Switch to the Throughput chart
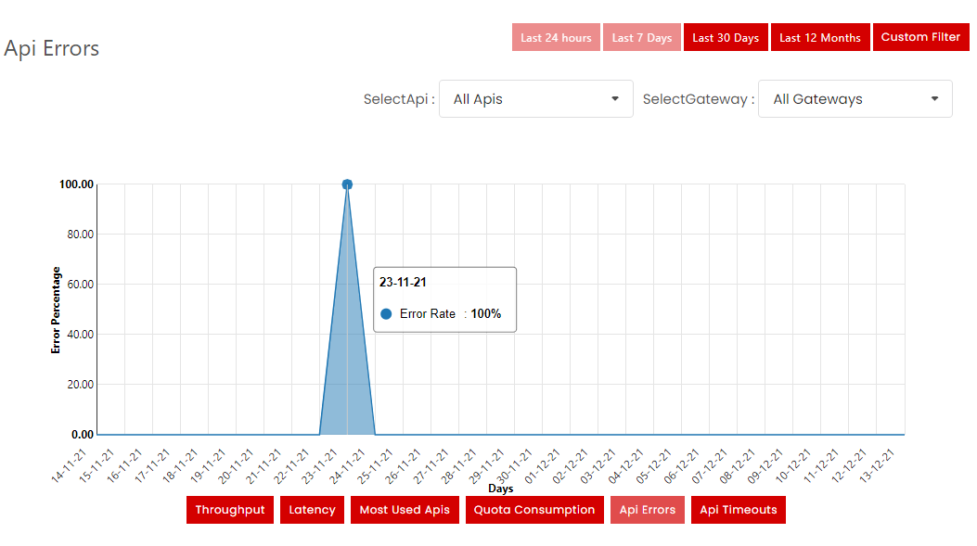The height and width of the screenshot is (546, 977). pyautogui.click(x=230, y=510)
